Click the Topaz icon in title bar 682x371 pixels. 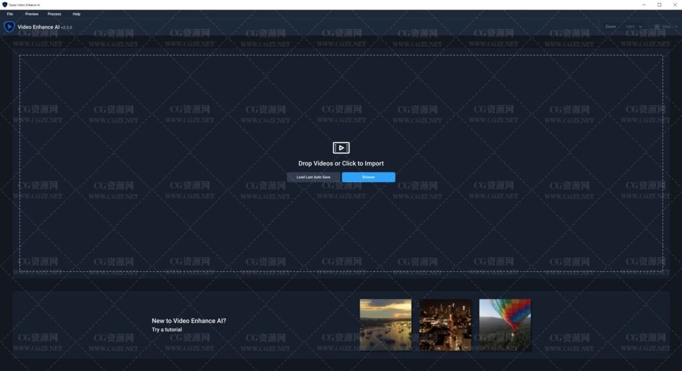click(x=5, y=5)
